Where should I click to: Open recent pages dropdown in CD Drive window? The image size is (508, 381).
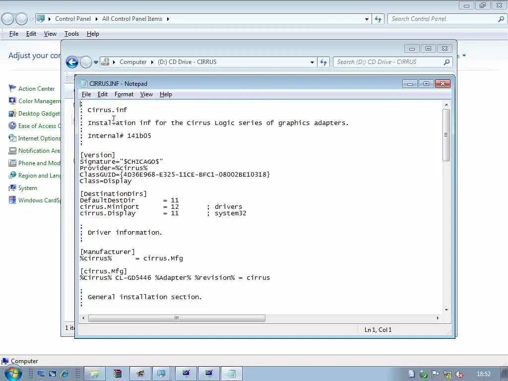click(96, 62)
